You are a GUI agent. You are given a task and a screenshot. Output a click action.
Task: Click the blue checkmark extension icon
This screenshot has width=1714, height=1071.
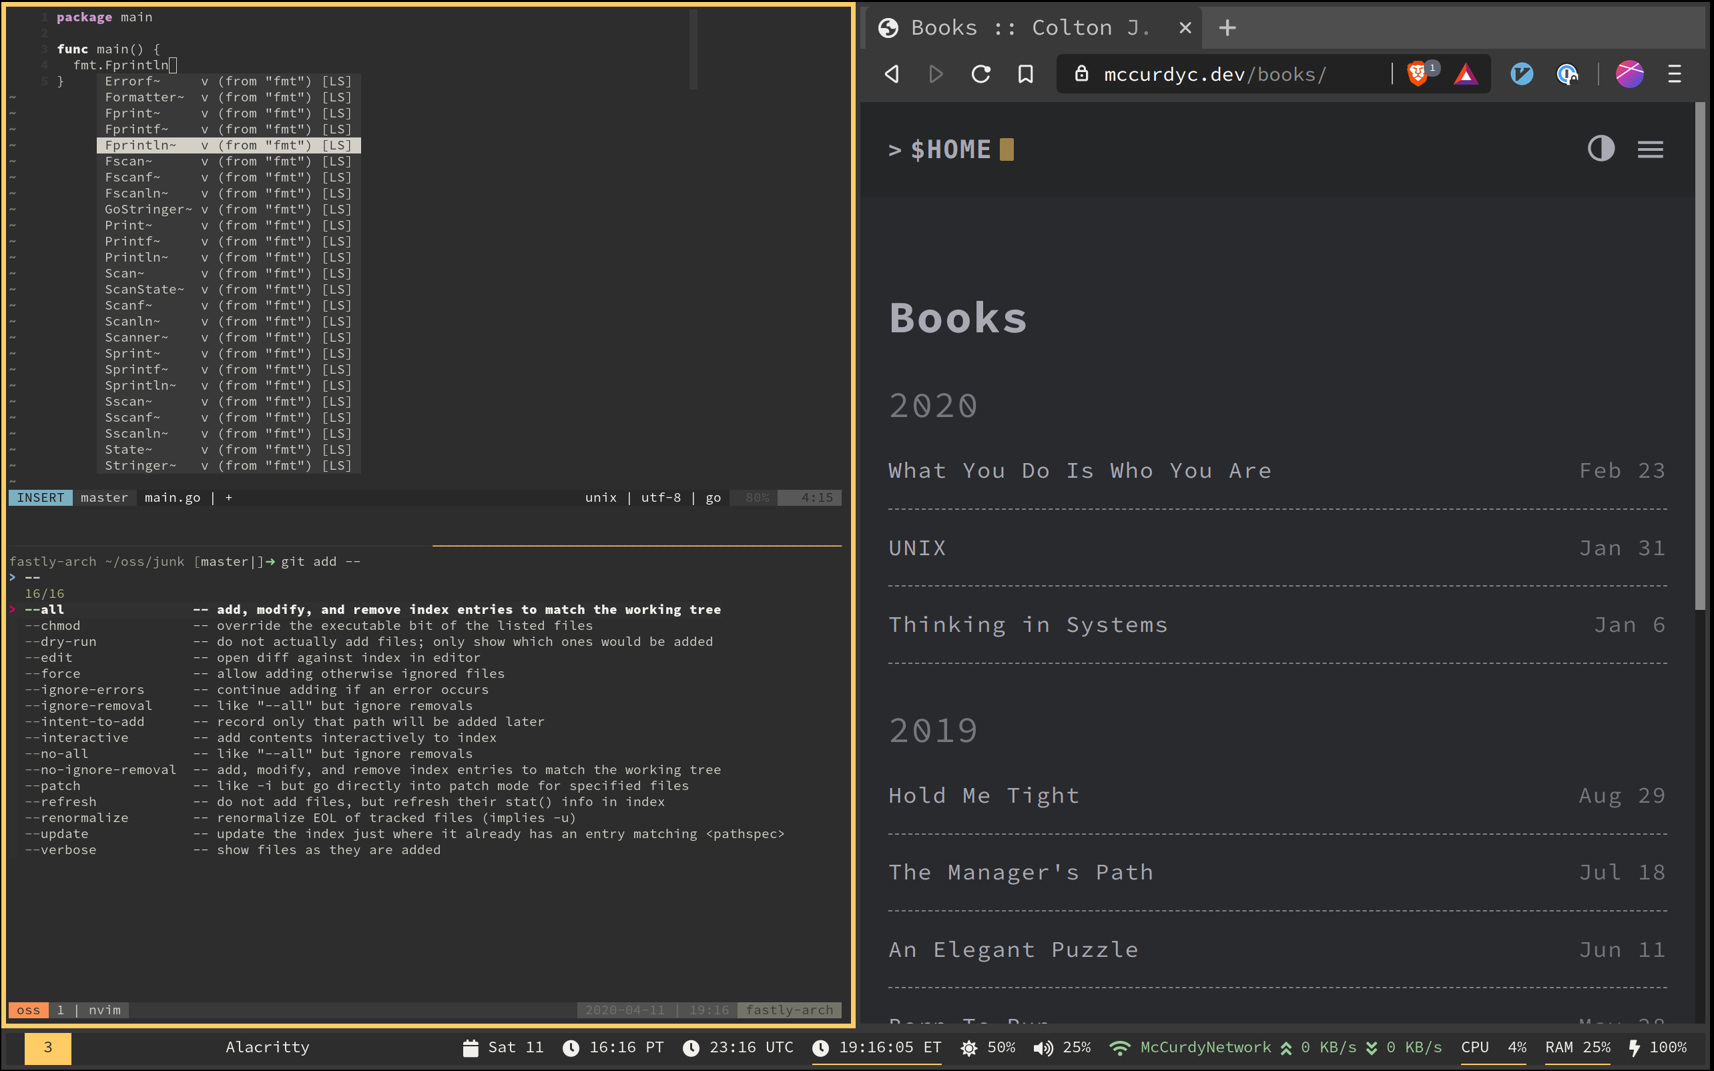(1521, 73)
